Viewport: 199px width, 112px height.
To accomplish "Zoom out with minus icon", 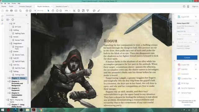I will (x=57, y=11).
